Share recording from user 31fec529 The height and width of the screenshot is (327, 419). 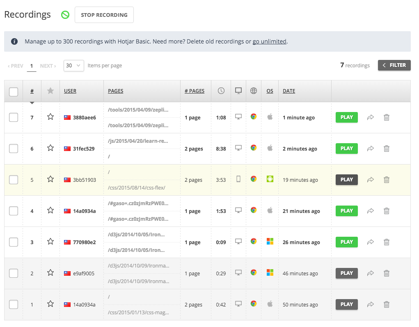370,149
